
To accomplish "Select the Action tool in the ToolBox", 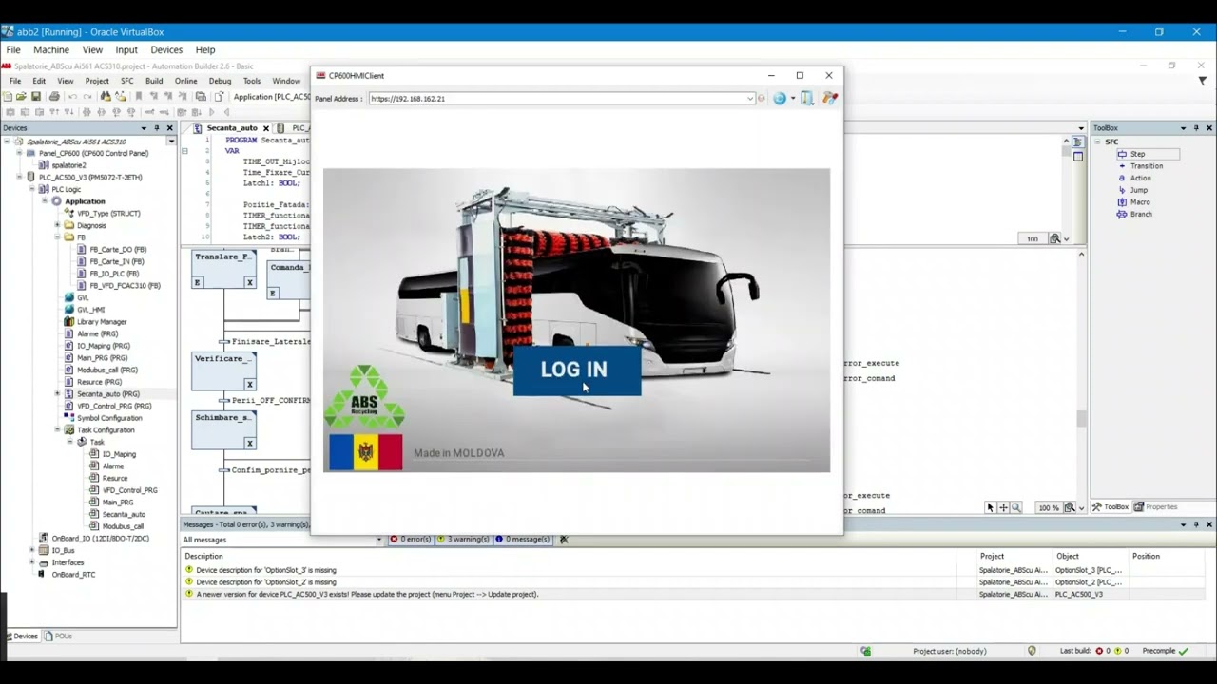I will tap(1140, 179).
